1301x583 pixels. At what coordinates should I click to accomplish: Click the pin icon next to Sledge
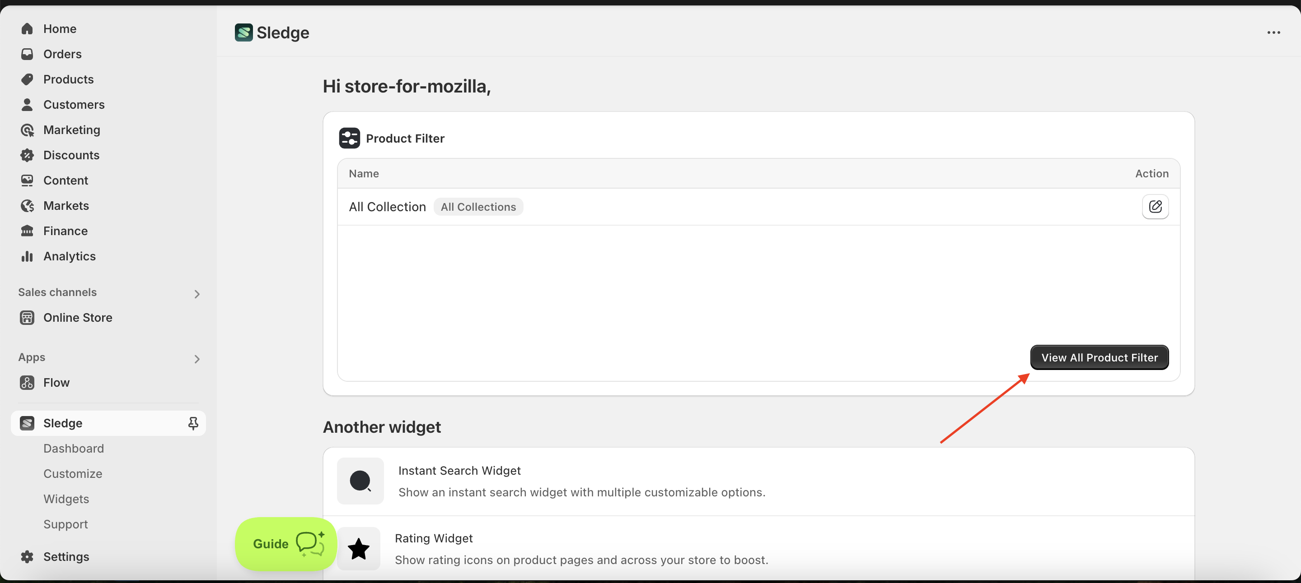tap(193, 423)
